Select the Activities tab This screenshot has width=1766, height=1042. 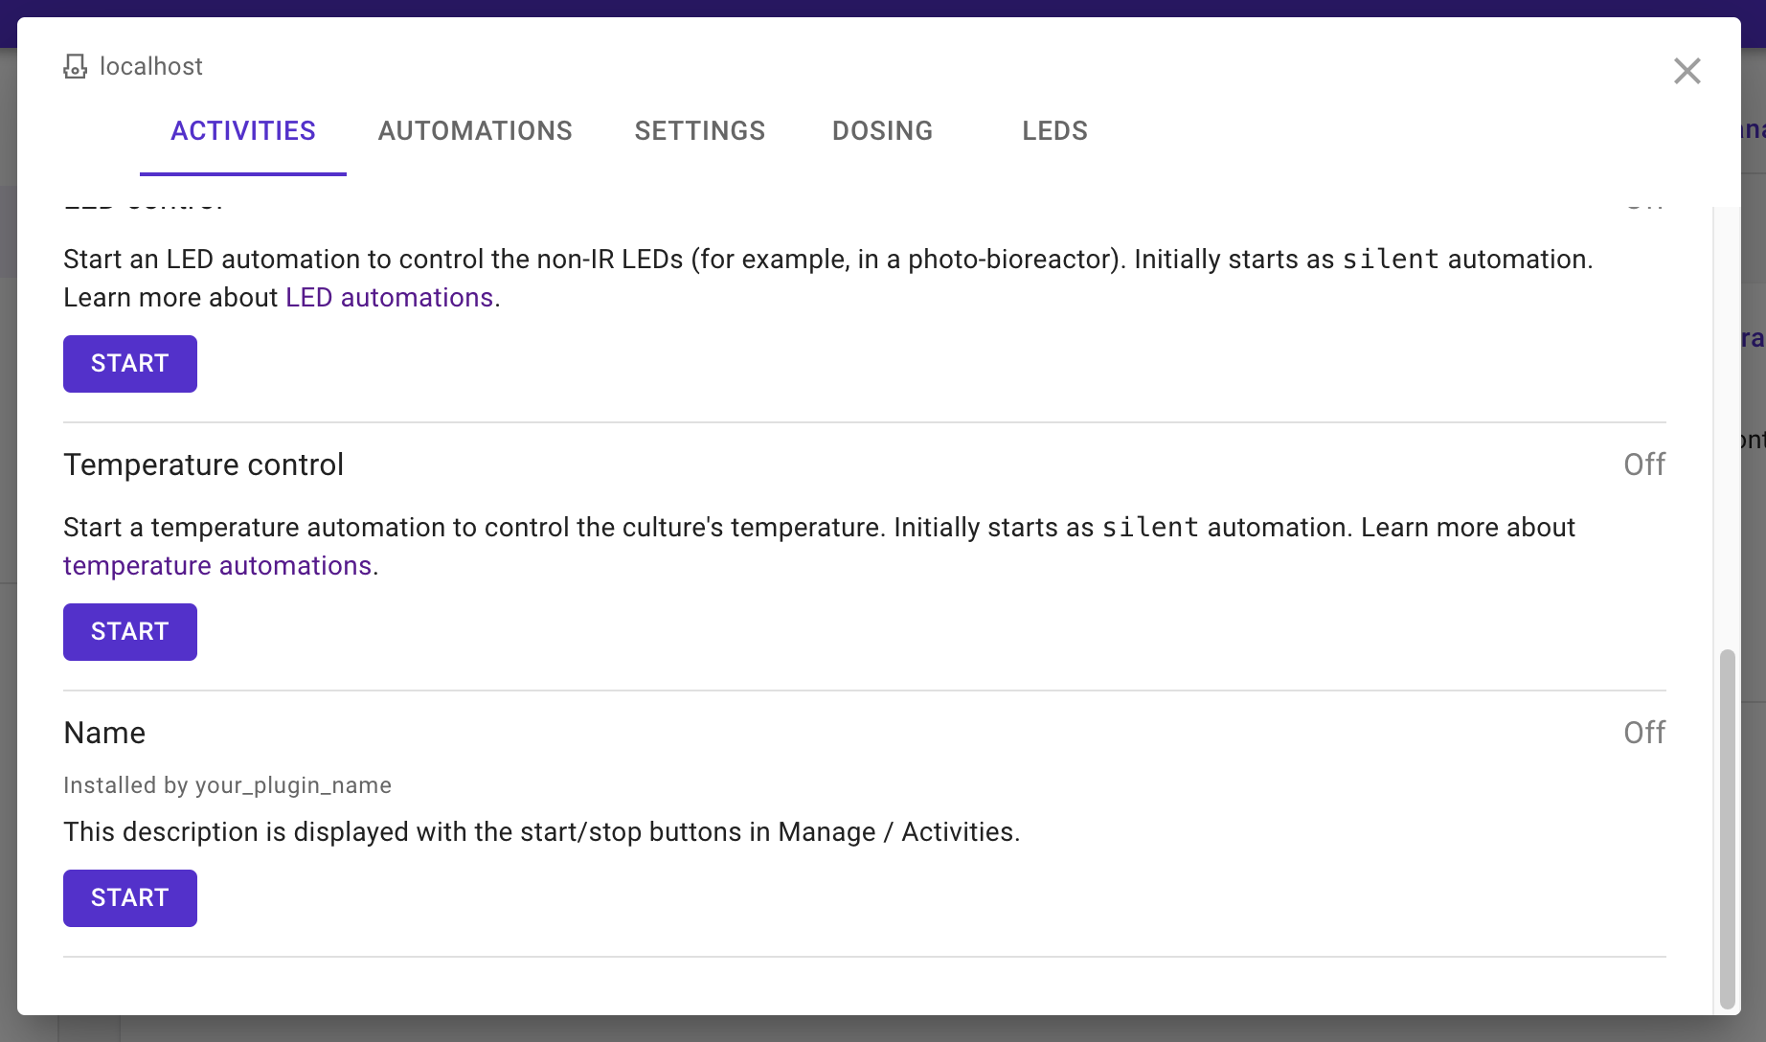[243, 131]
